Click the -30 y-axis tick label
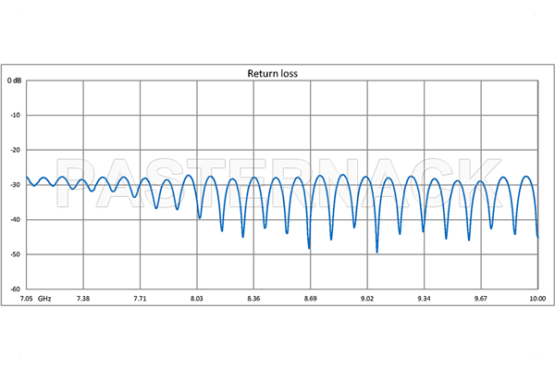The image size is (555, 370). [15, 185]
